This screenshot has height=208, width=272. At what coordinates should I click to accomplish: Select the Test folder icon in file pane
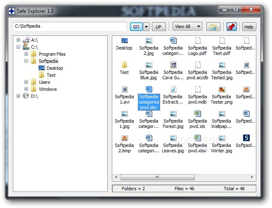click(x=124, y=65)
